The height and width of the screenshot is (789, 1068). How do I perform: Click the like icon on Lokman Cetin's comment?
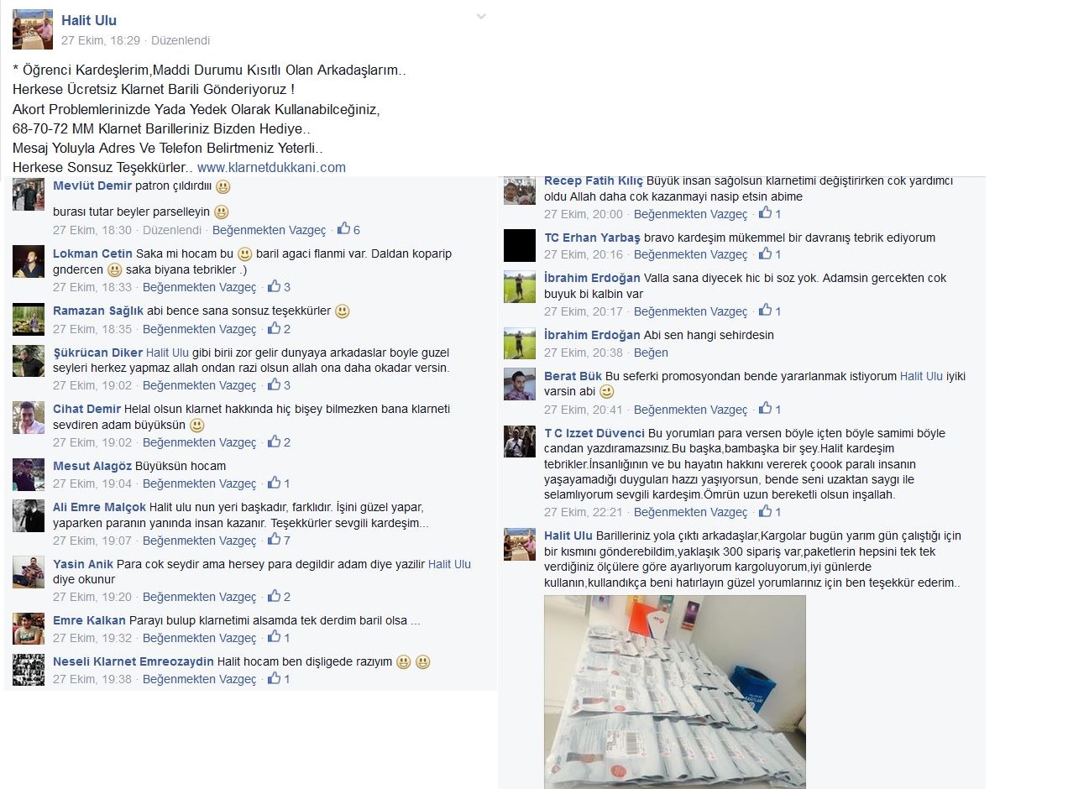click(274, 286)
